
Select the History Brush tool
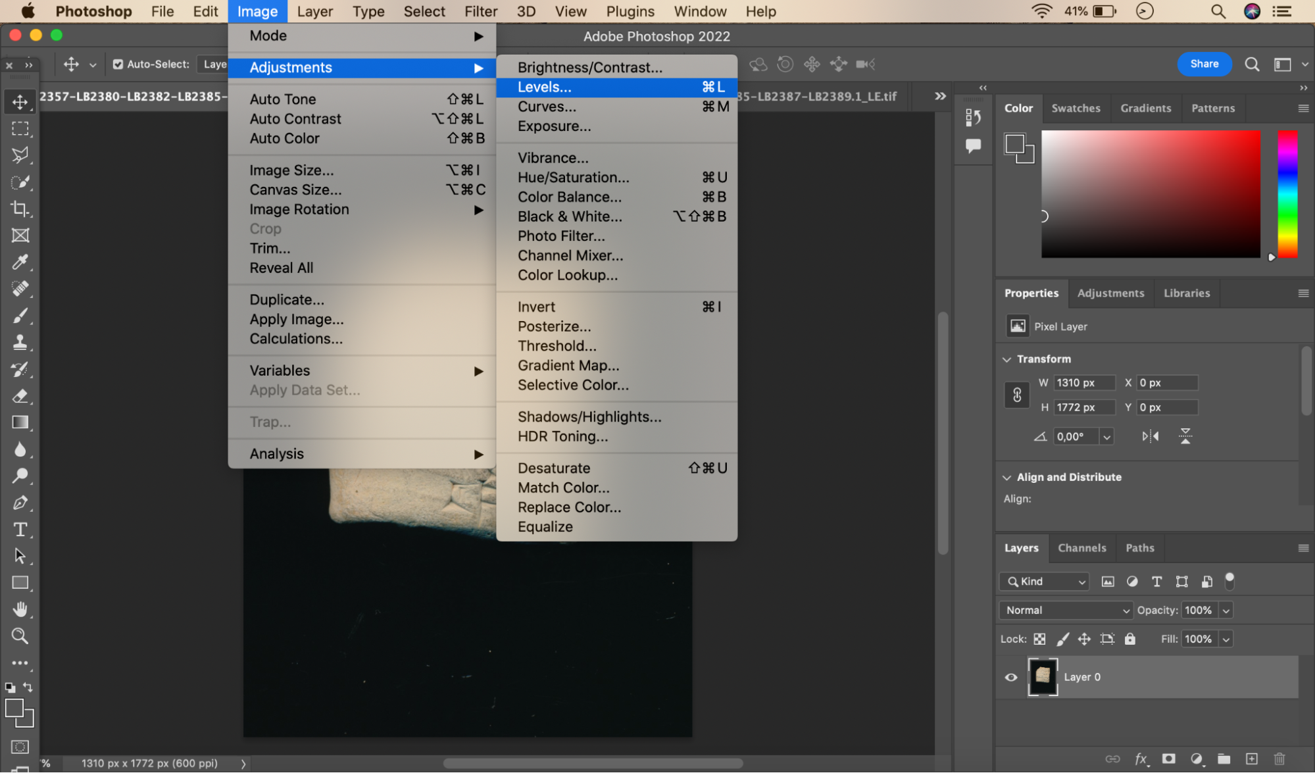[x=20, y=369]
